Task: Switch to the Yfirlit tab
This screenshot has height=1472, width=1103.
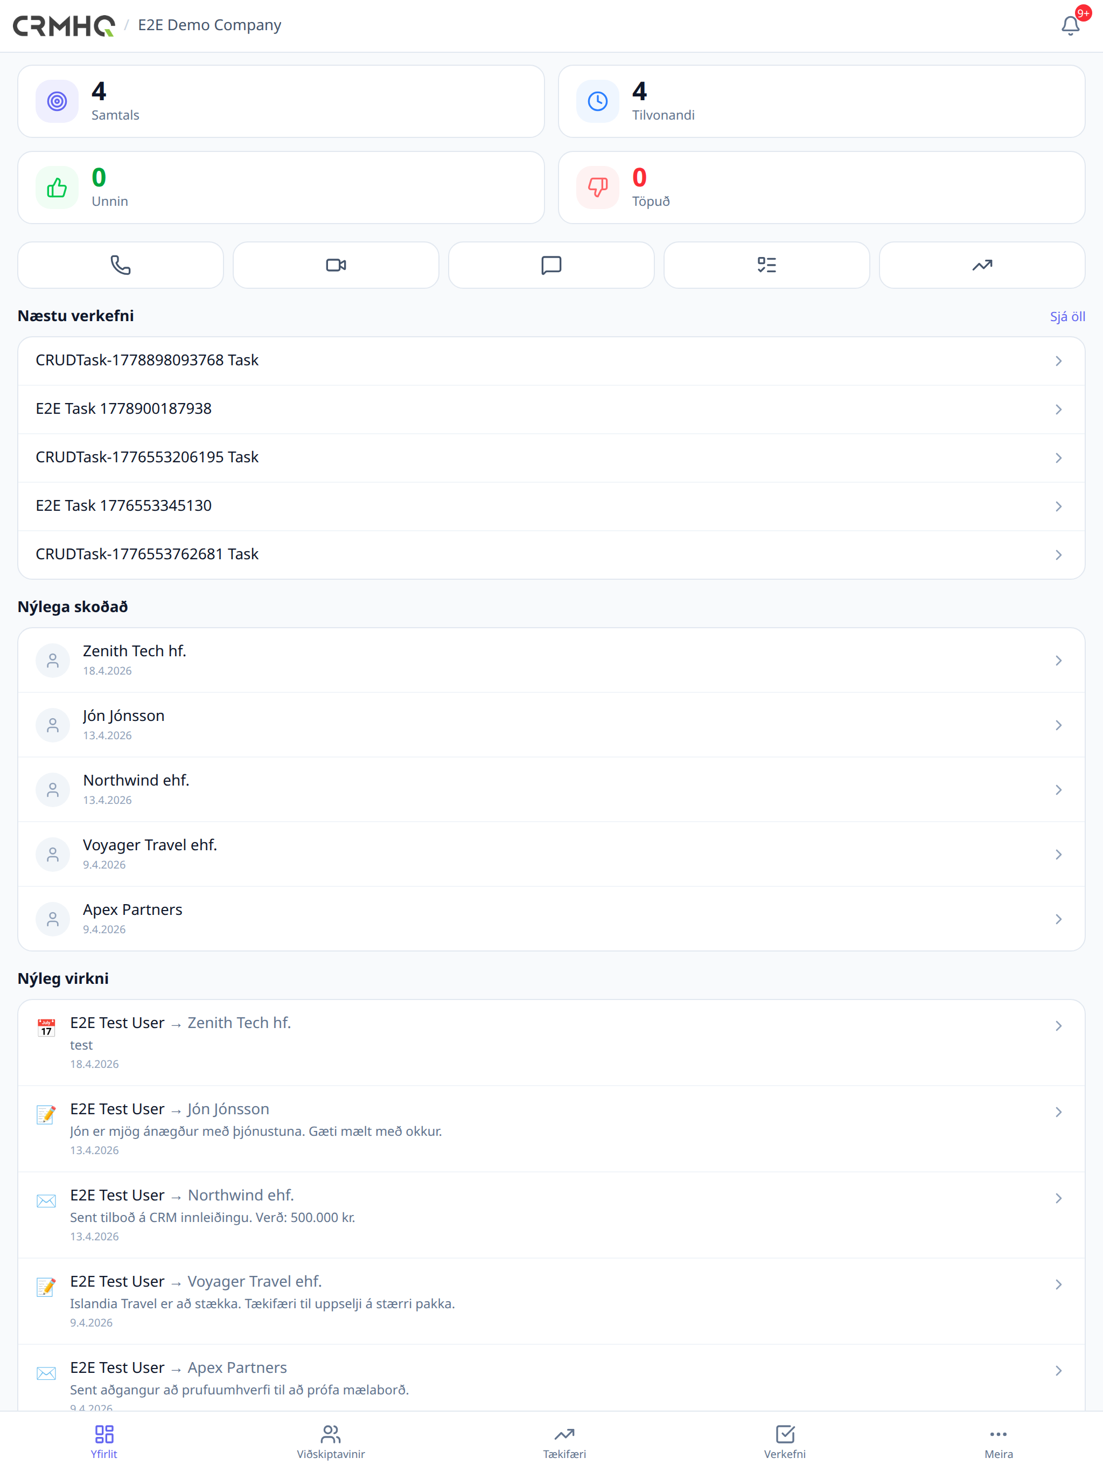Action: [x=104, y=1442]
